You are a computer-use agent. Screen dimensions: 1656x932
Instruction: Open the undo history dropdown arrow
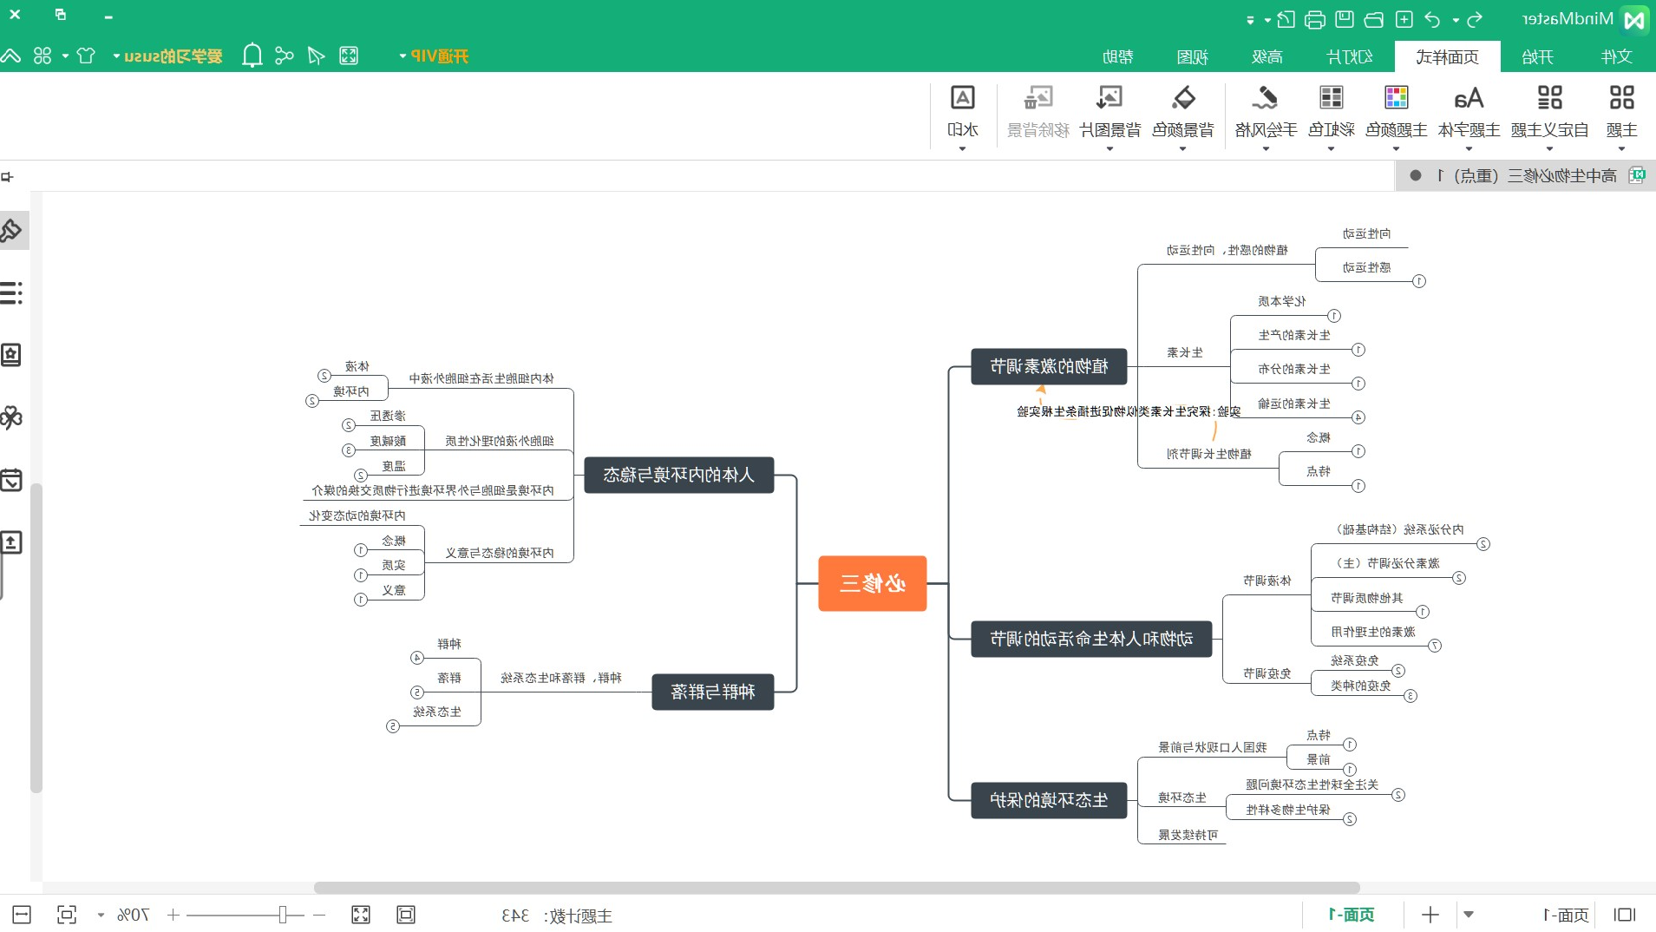(1456, 20)
